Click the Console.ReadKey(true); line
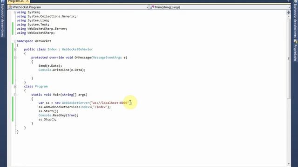 coord(58,116)
